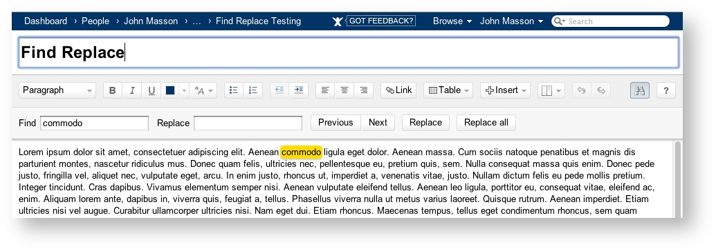Image resolution: width=716 pixels, height=251 pixels.
Task: Open search magnifier options dropdown
Action: (560, 21)
